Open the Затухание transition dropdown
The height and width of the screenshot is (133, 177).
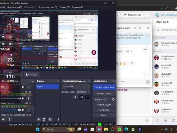76,87
